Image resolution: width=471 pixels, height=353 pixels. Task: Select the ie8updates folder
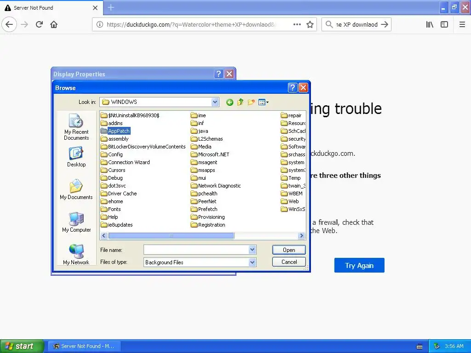click(116, 224)
